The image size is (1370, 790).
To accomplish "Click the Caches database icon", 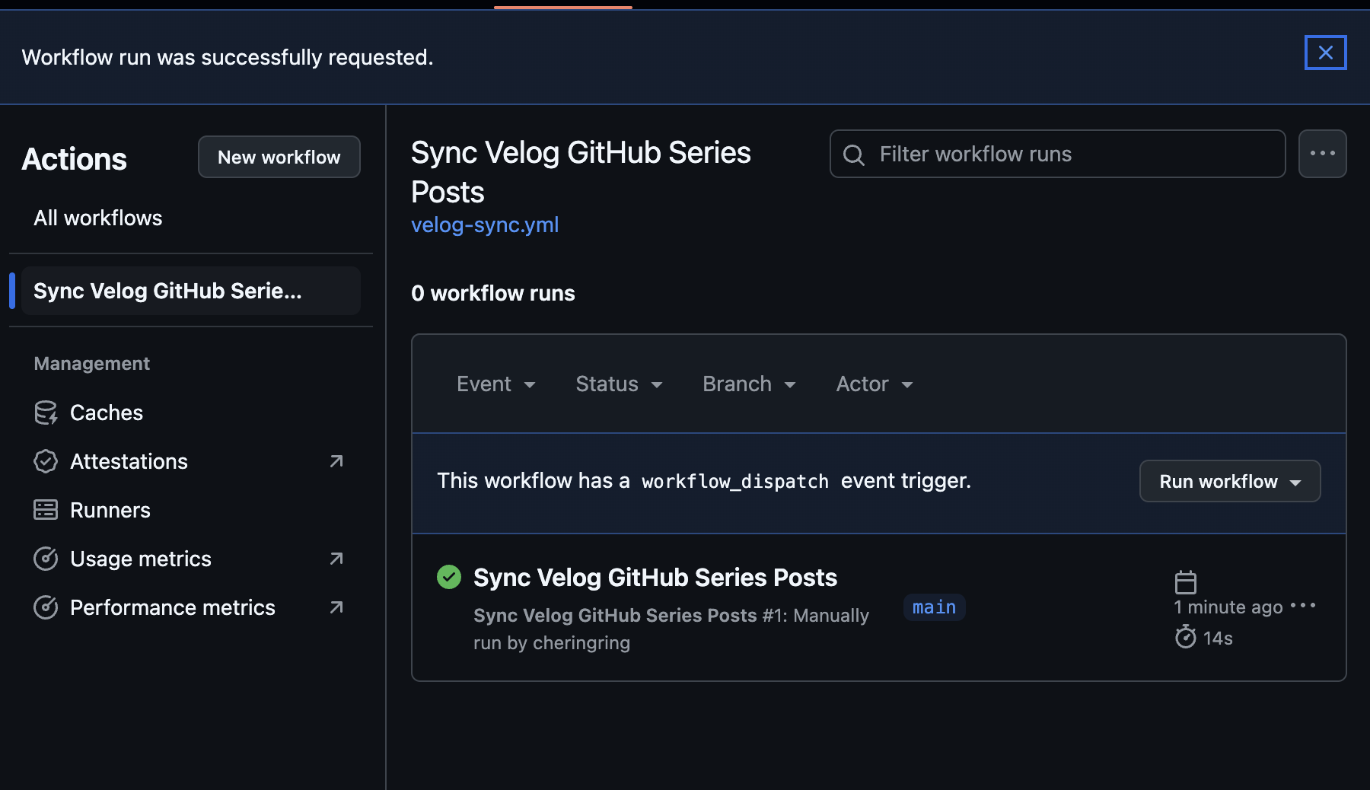I will coord(46,413).
